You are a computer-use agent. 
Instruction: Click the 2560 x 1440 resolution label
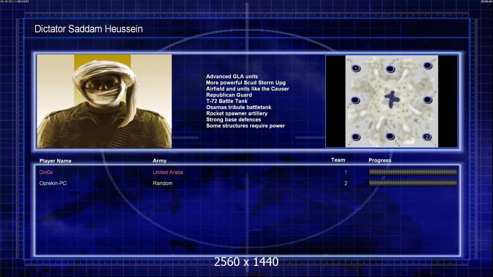tap(246, 262)
